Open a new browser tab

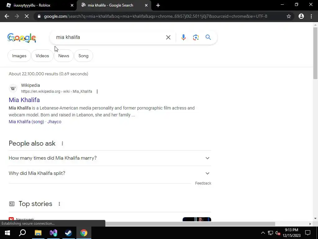158,5
